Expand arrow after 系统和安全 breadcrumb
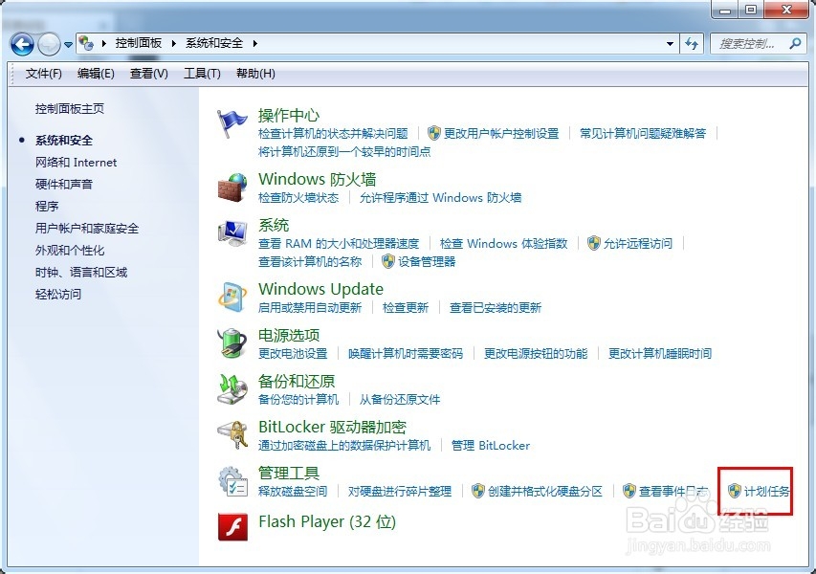This screenshot has height=574, width=816. click(x=255, y=44)
